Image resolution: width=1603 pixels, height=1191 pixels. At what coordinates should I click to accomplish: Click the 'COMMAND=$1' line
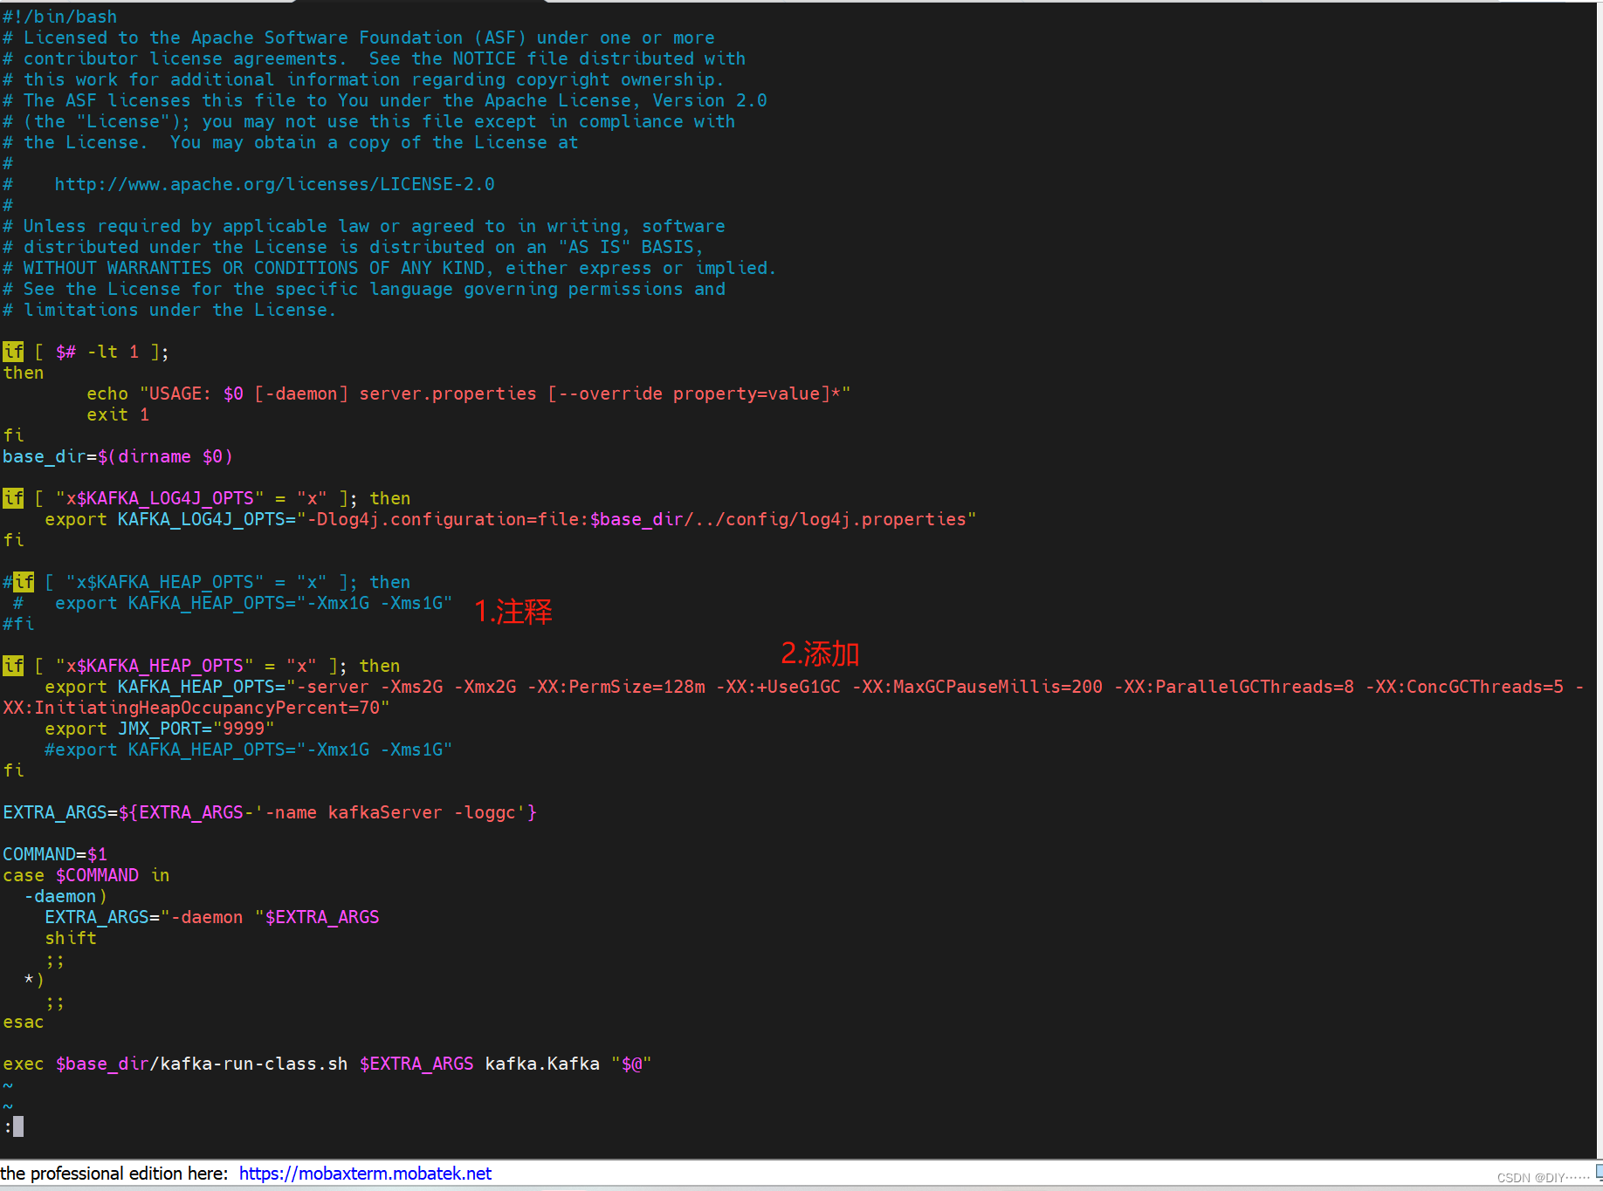[55, 854]
